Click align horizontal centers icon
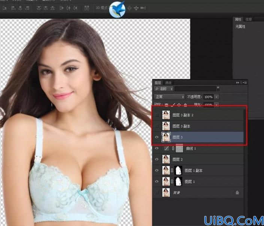The image size is (264, 226). click(x=20, y=8)
